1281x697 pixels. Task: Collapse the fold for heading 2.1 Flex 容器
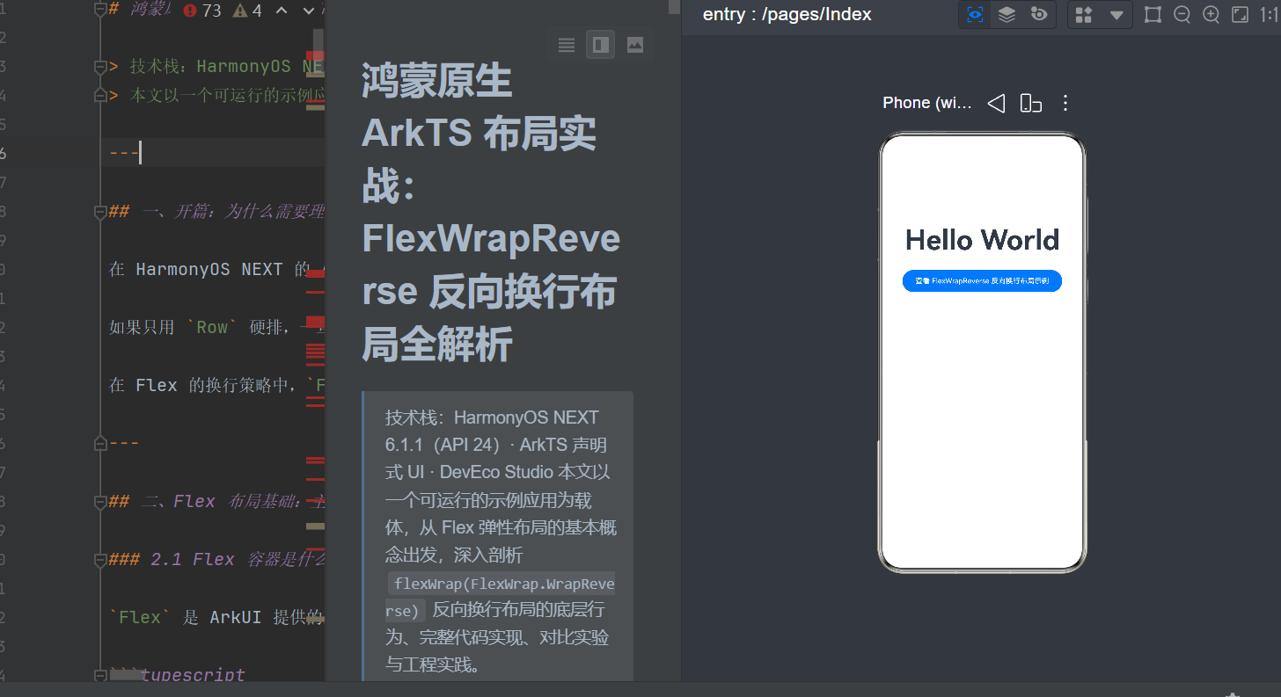[100, 559]
